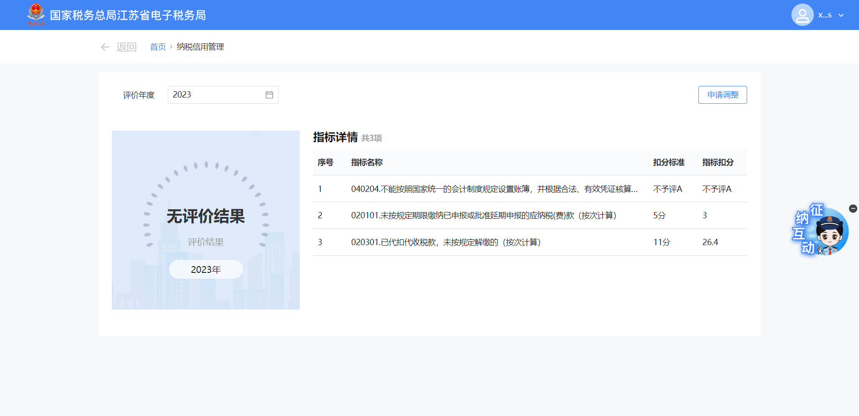859x416 pixels.
Task: Select indicator row 020301 withholding tax
Action: (446, 242)
